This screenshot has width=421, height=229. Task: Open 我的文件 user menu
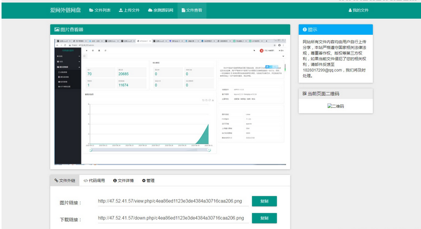[x=359, y=10]
